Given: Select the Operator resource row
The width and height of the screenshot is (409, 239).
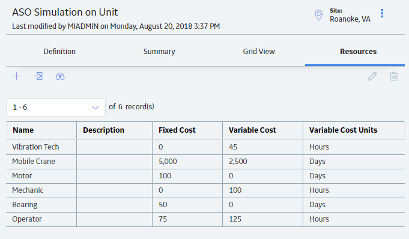Looking at the screenshot, I should 205,219.
